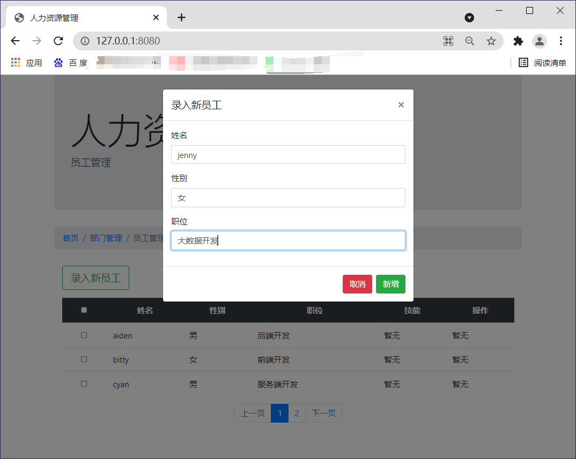This screenshot has width=576, height=459.
Task: Go to 首页 via the breadcrumb link
Action: tap(70, 238)
